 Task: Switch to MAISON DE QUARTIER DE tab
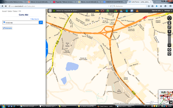click(x=115, y=2)
